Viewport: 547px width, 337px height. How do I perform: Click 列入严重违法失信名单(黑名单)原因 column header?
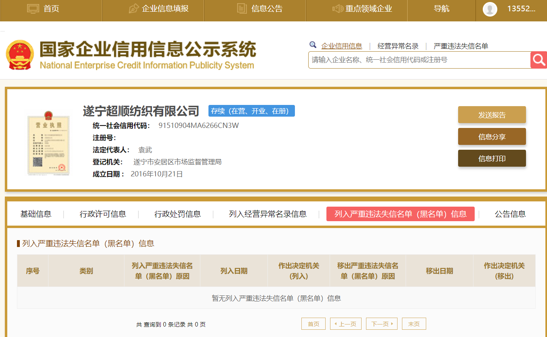(x=162, y=271)
